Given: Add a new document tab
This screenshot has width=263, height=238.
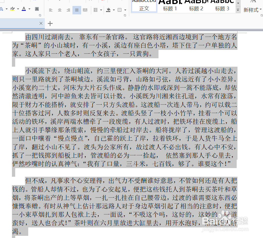Looking at the screenshot, I should (50, 24).
